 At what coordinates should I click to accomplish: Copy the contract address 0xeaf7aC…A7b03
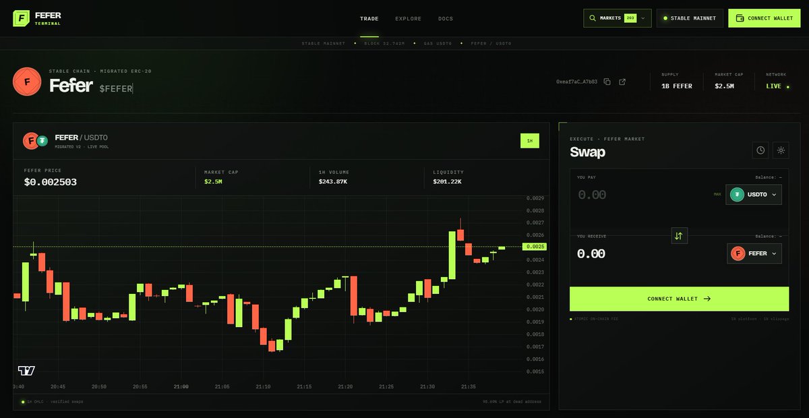click(607, 82)
